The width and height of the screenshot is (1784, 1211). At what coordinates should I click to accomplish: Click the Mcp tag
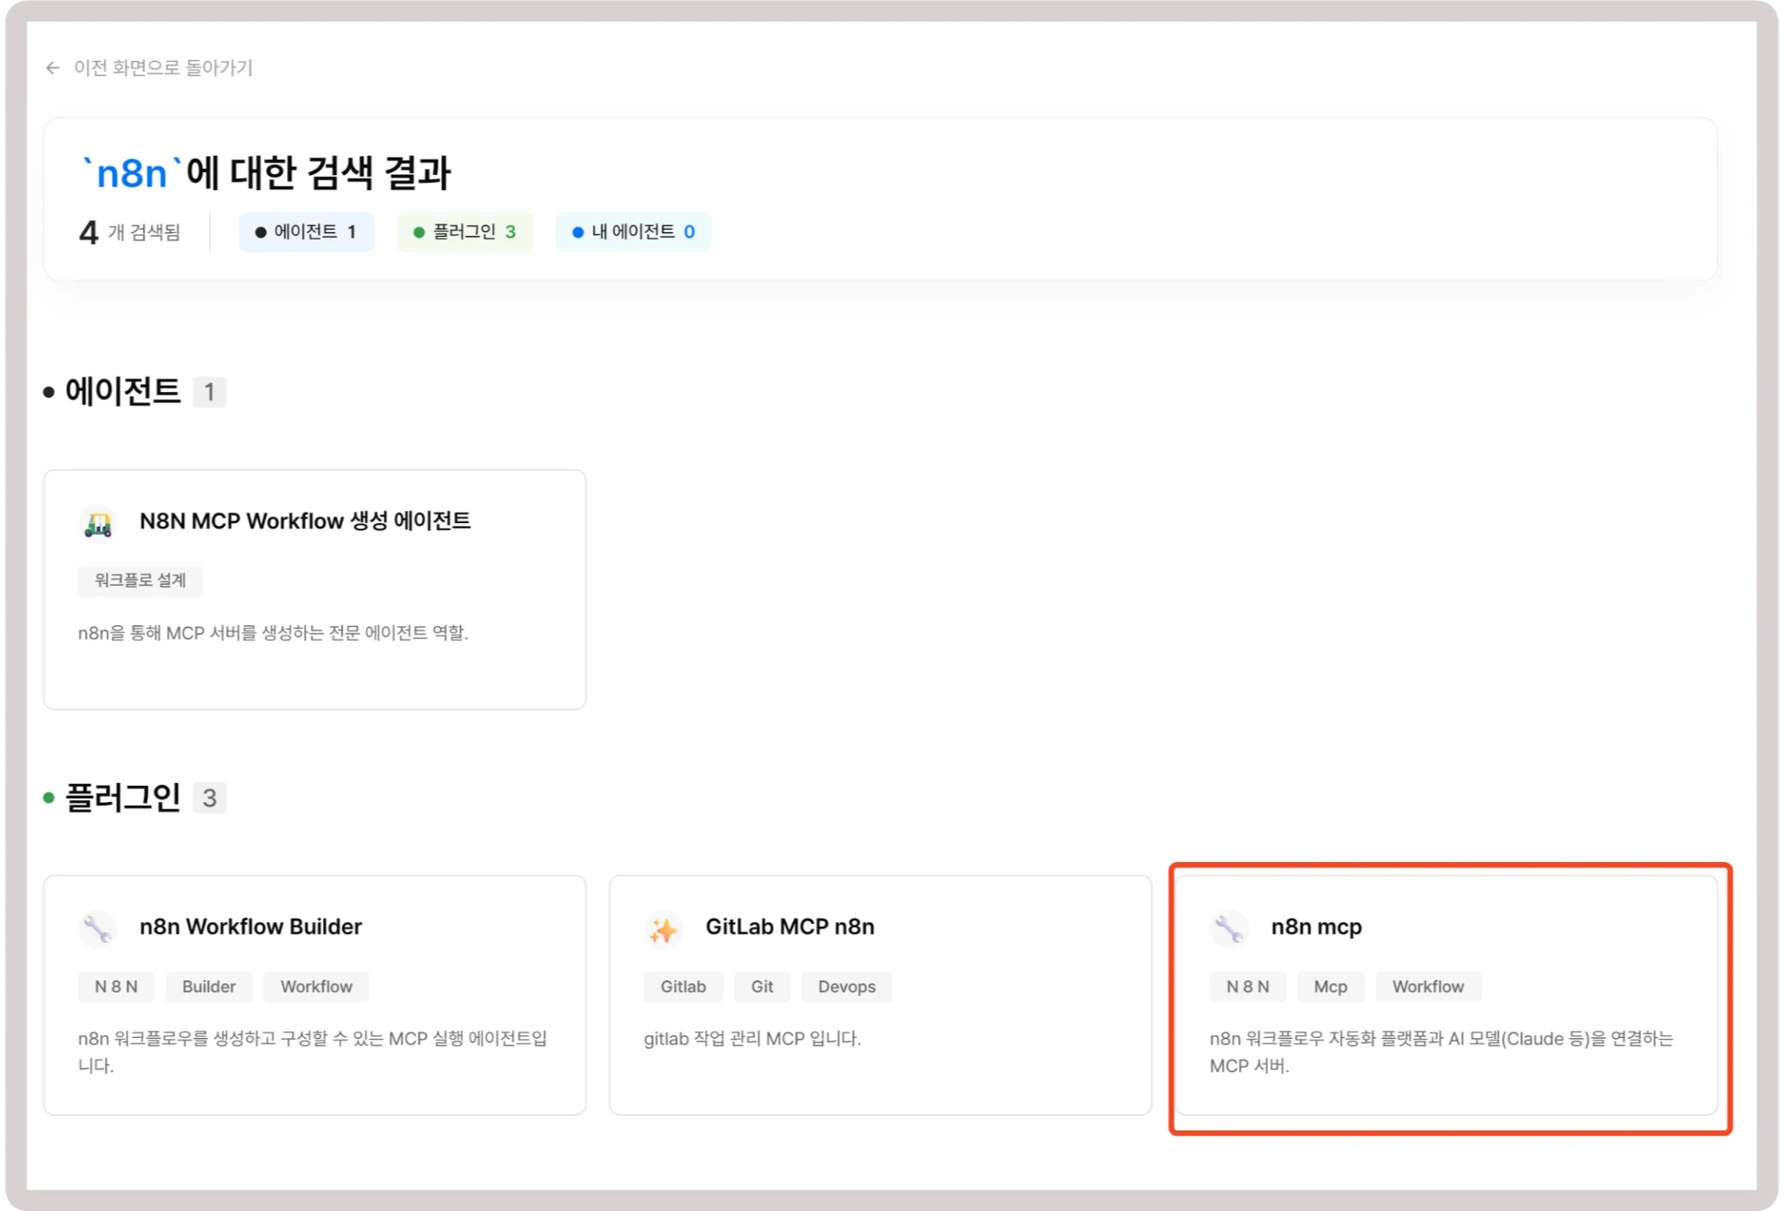click(x=1330, y=987)
